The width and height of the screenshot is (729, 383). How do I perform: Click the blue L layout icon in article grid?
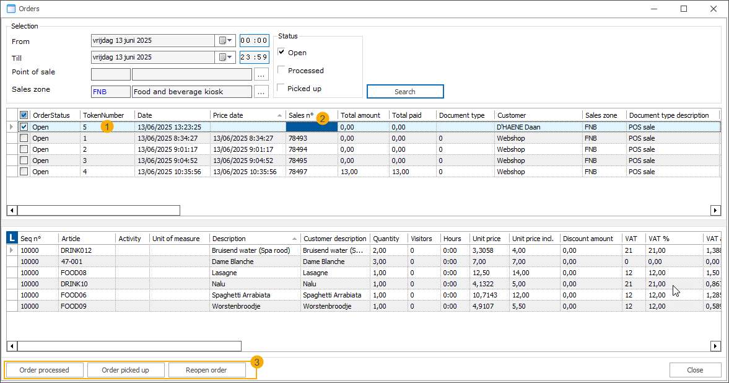tap(12, 238)
